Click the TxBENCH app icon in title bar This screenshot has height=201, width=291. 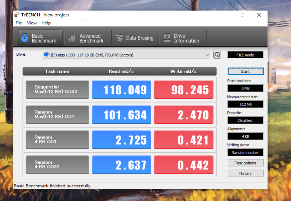pos(17,15)
